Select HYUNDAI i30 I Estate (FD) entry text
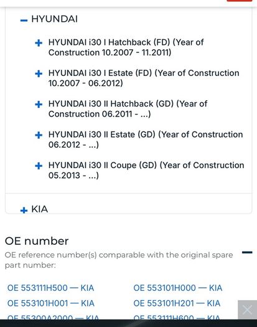The image size is (257, 327). coord(144,78)
